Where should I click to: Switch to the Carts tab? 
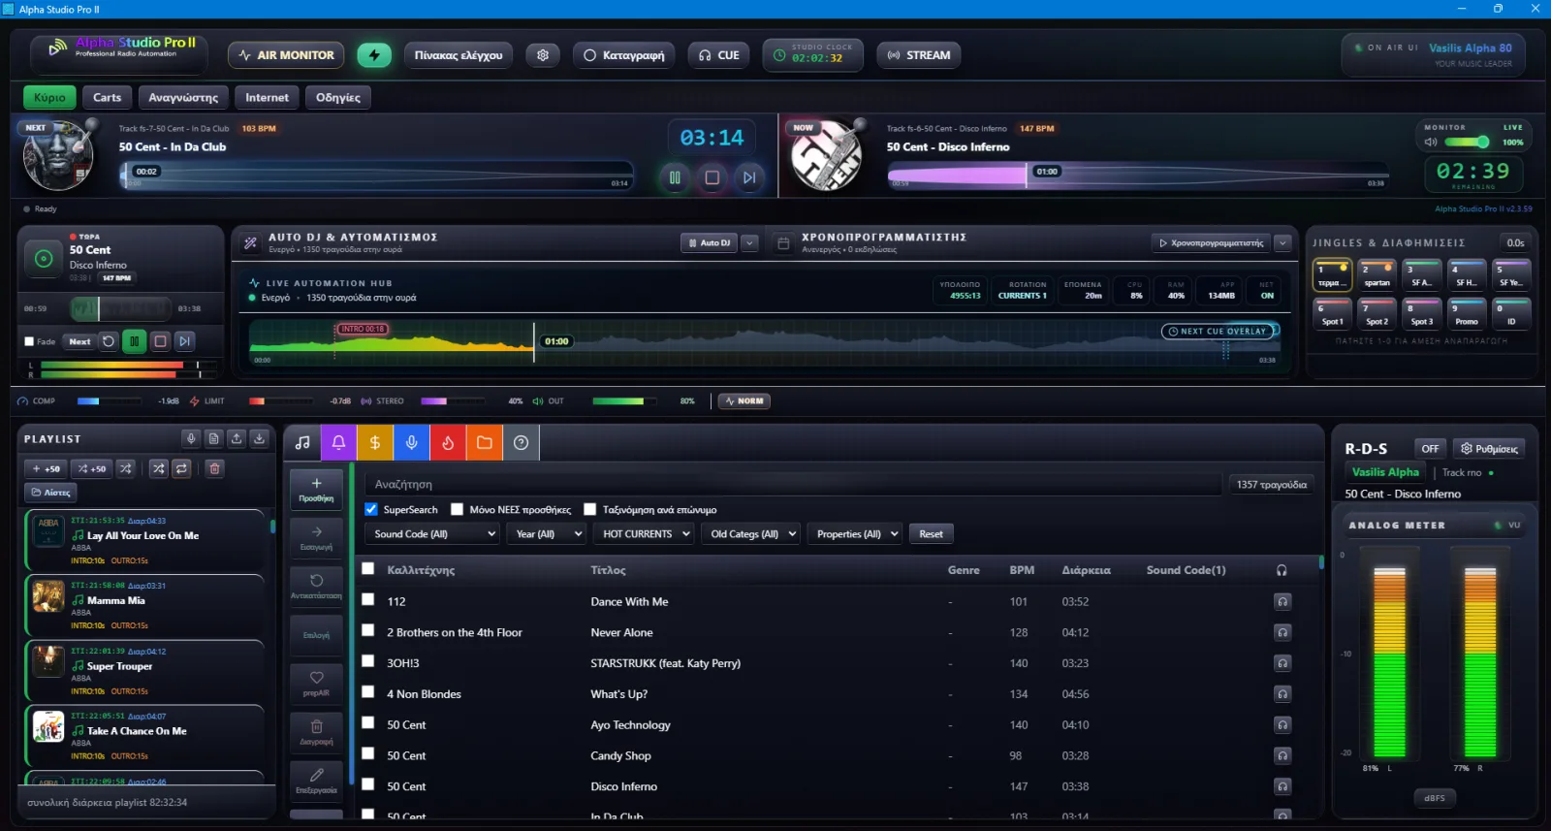pyautogui.click(x=107, y=97)
